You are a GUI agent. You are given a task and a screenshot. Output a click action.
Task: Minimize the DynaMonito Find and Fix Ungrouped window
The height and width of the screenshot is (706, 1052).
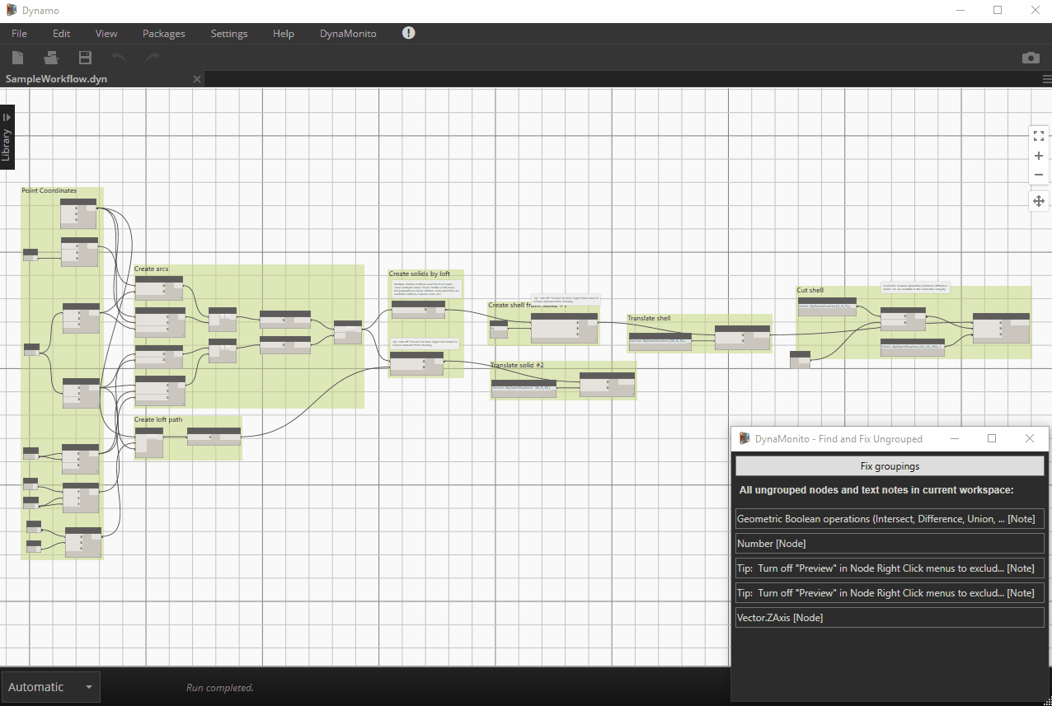point(955,439)
